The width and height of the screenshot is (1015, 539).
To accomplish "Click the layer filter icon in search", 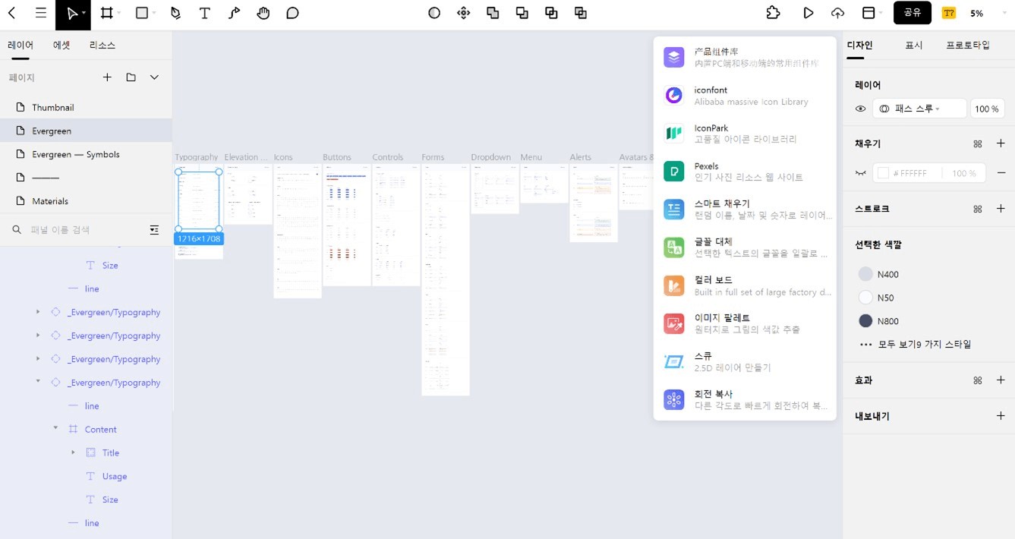I will [154, 230].
